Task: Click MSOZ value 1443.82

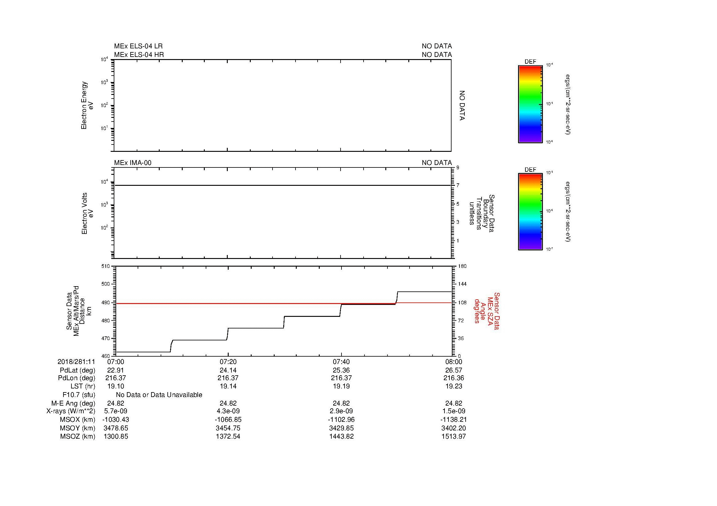Action: (341, 437)
